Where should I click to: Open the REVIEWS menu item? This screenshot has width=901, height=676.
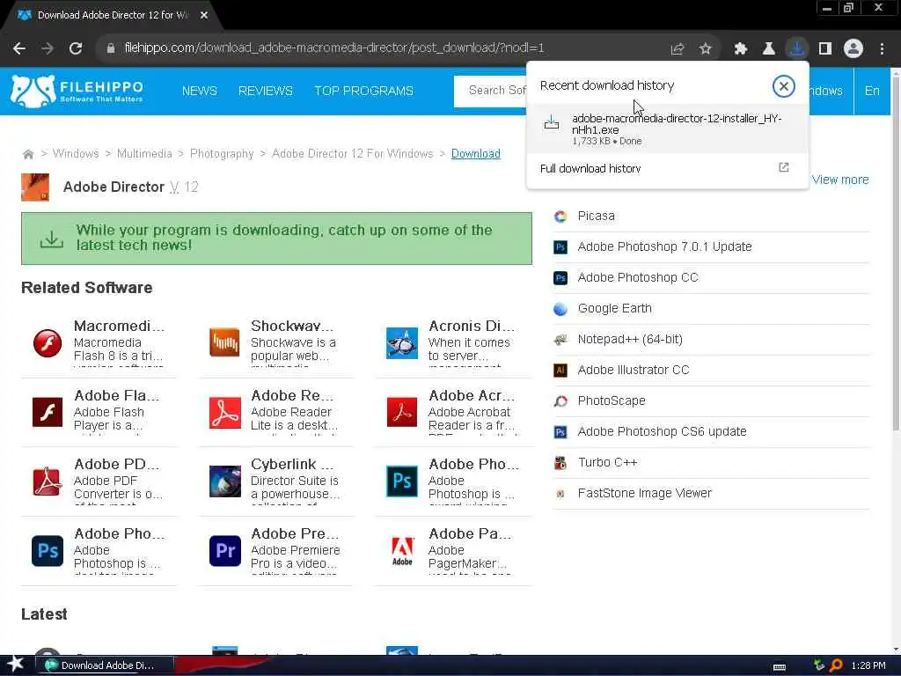coord(266,91)
